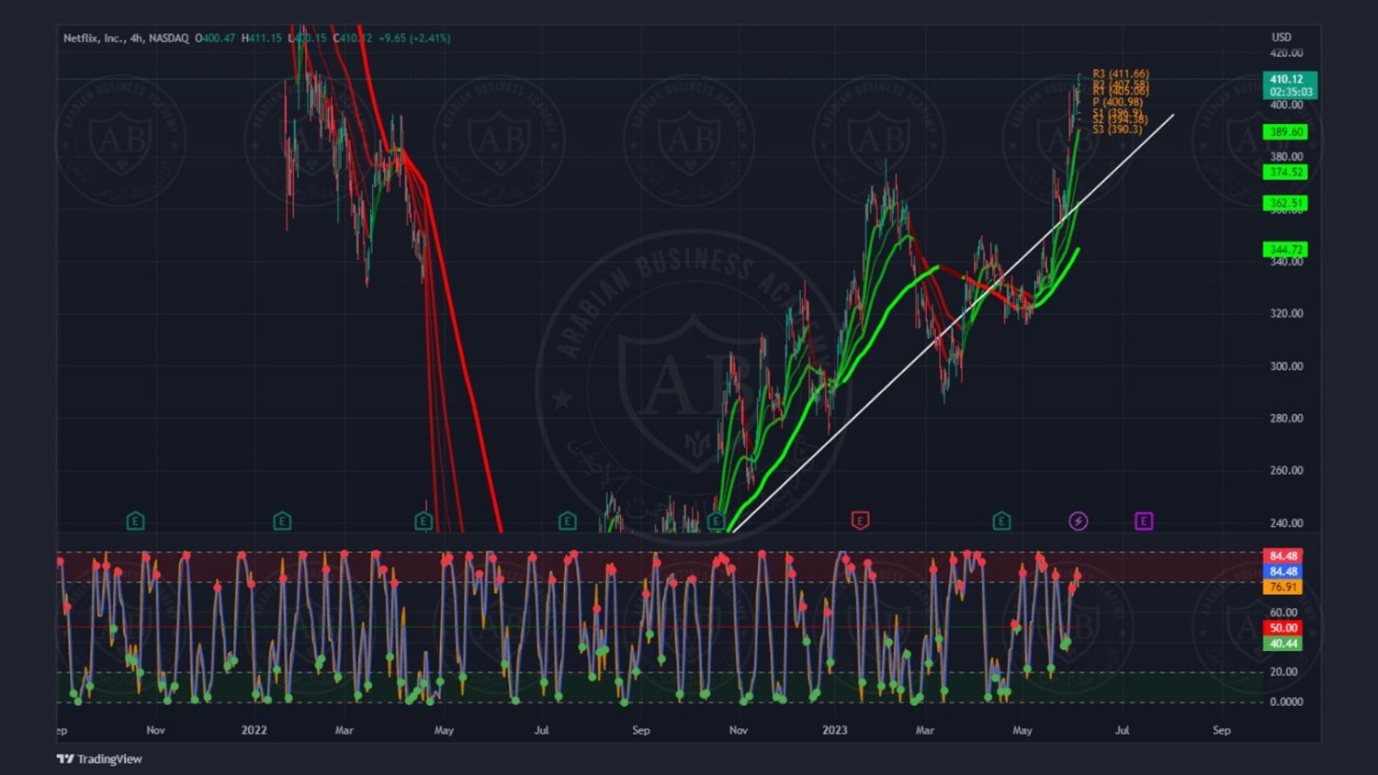Viewport: 1378px width, 775px height.
Task: Click the 400.00 price axis label
Action: (1286, 105)
